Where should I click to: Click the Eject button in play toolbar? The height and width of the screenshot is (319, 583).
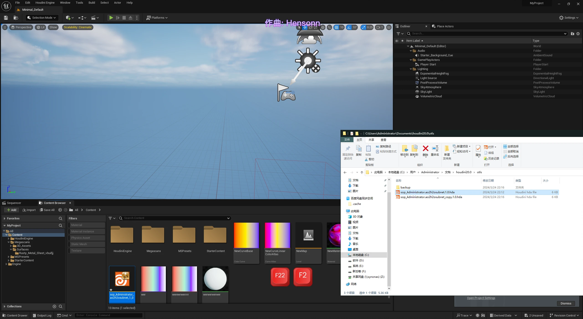click(131, 18)
